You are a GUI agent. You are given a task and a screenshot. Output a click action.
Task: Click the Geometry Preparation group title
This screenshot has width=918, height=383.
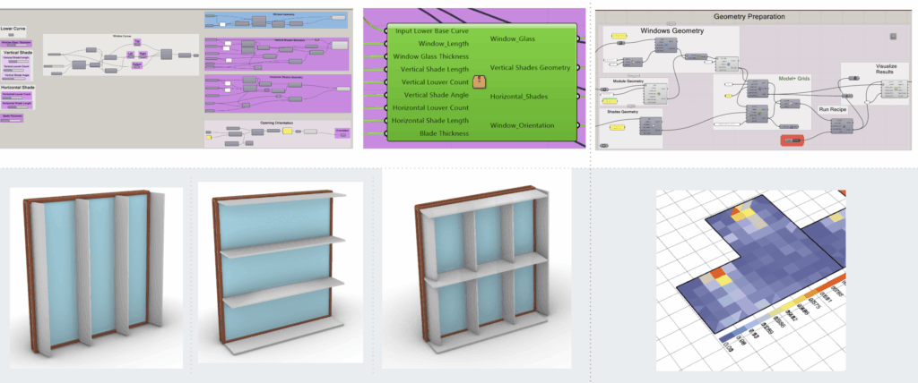coord(749,16)
